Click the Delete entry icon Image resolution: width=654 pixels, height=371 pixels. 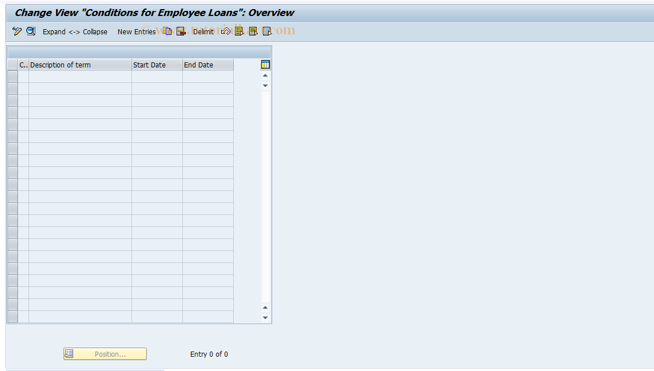tap(181, 31)
